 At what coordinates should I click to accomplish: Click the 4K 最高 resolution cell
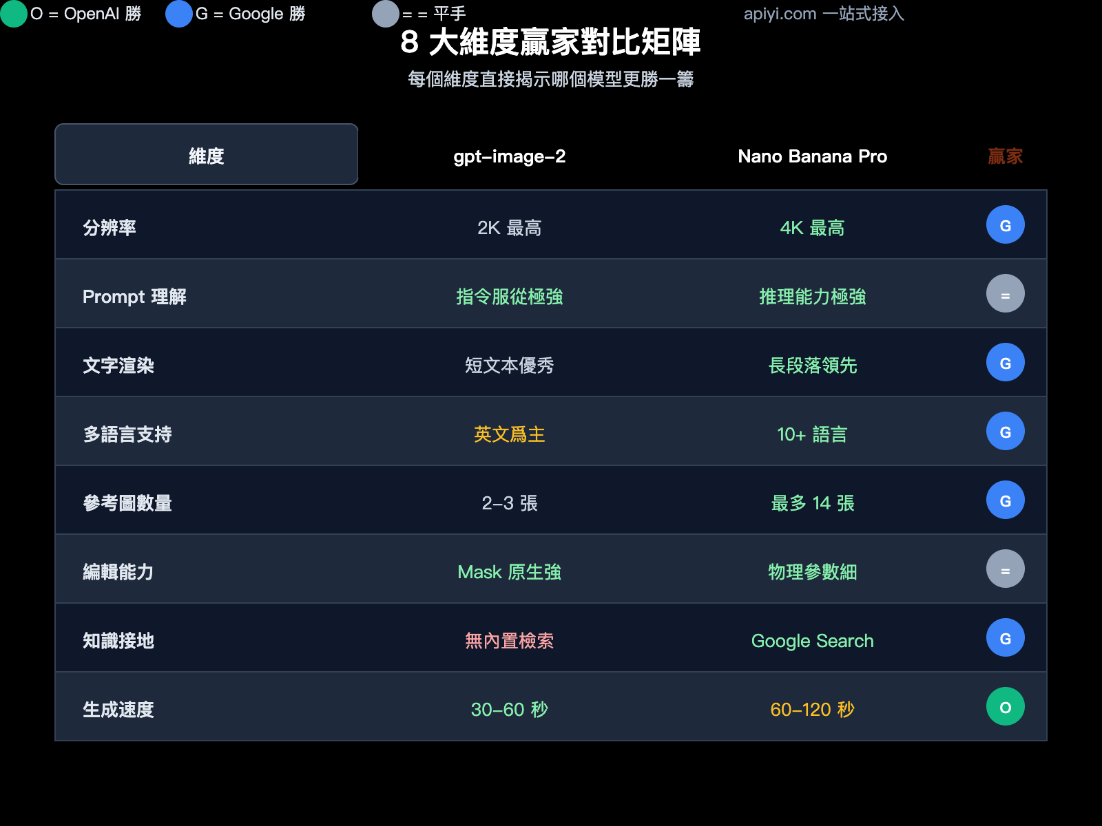coord(813,228)
